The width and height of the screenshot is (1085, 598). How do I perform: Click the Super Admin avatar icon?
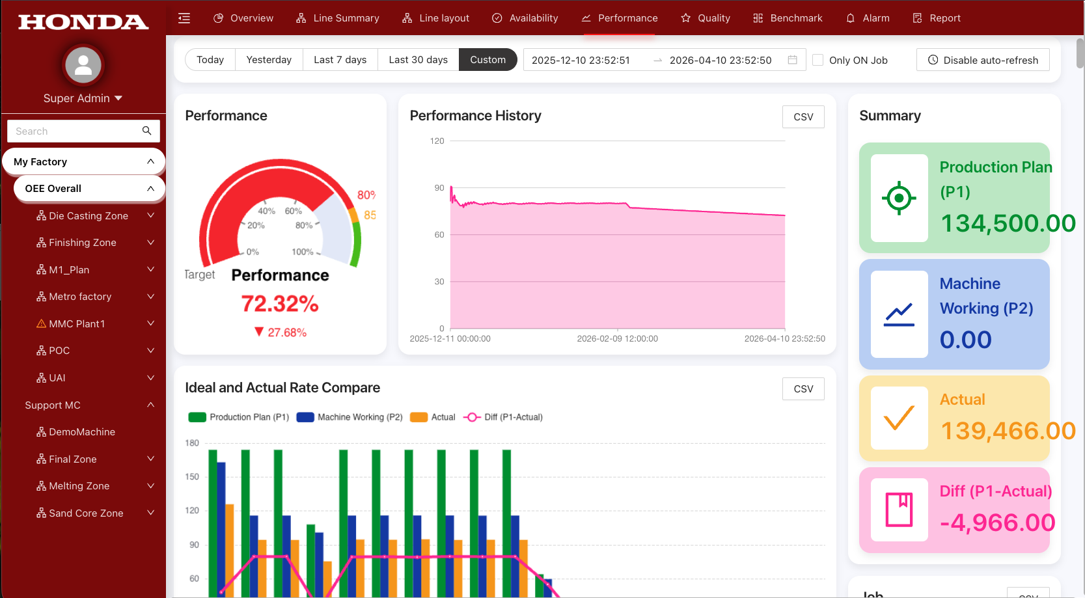click(83, 65)
